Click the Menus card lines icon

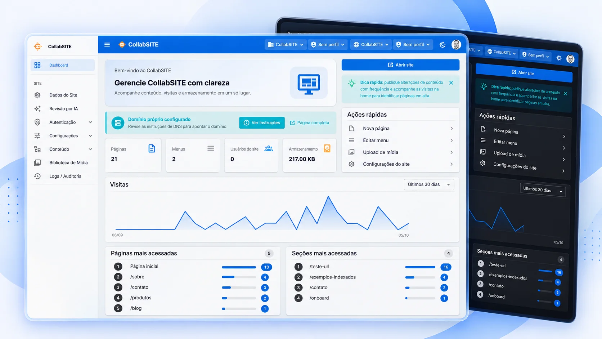pyautogui.click(x=211, y=148)
